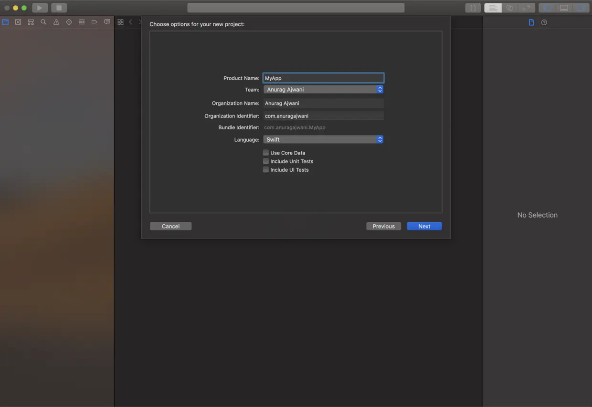The width and height of the screenshot is (592, 407).
Task: Open the Find navigator magnifier icon
Action: pyautogui.click(x=43, y=22)
